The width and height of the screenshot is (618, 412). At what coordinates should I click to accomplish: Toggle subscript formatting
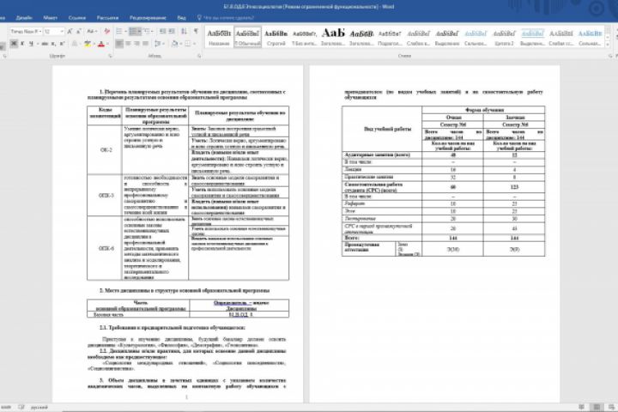(x=53, y=44)
